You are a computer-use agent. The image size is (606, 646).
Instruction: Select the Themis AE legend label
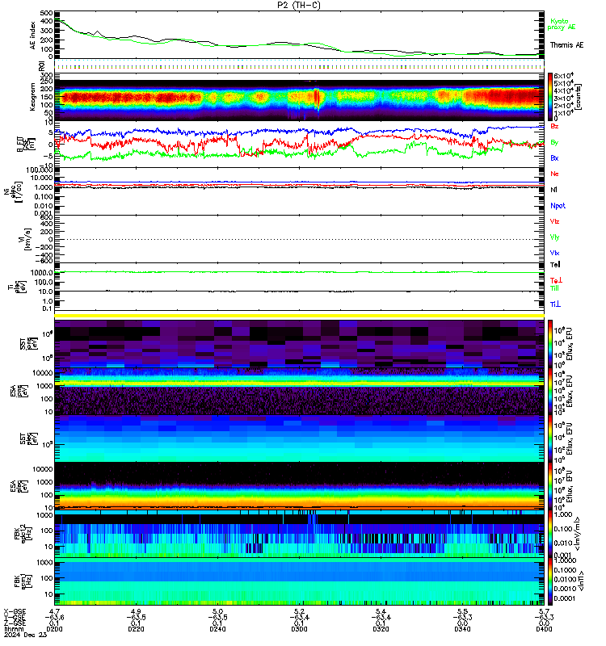pyautogui.click(x=566, y=45)
